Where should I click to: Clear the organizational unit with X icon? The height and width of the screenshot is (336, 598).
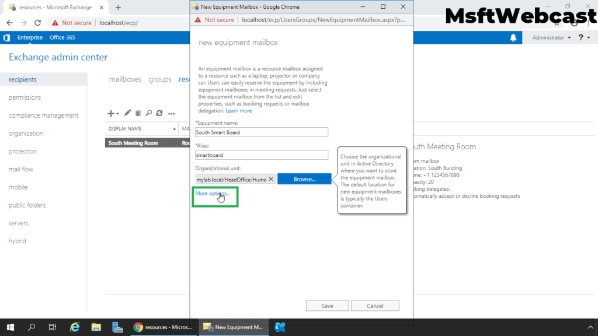(x=271, y=178)
